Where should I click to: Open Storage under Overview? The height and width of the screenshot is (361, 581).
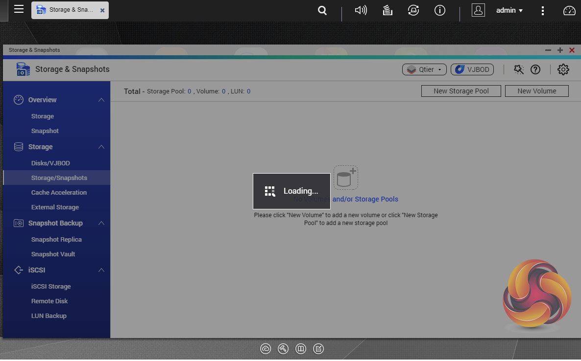click(43, 116)
